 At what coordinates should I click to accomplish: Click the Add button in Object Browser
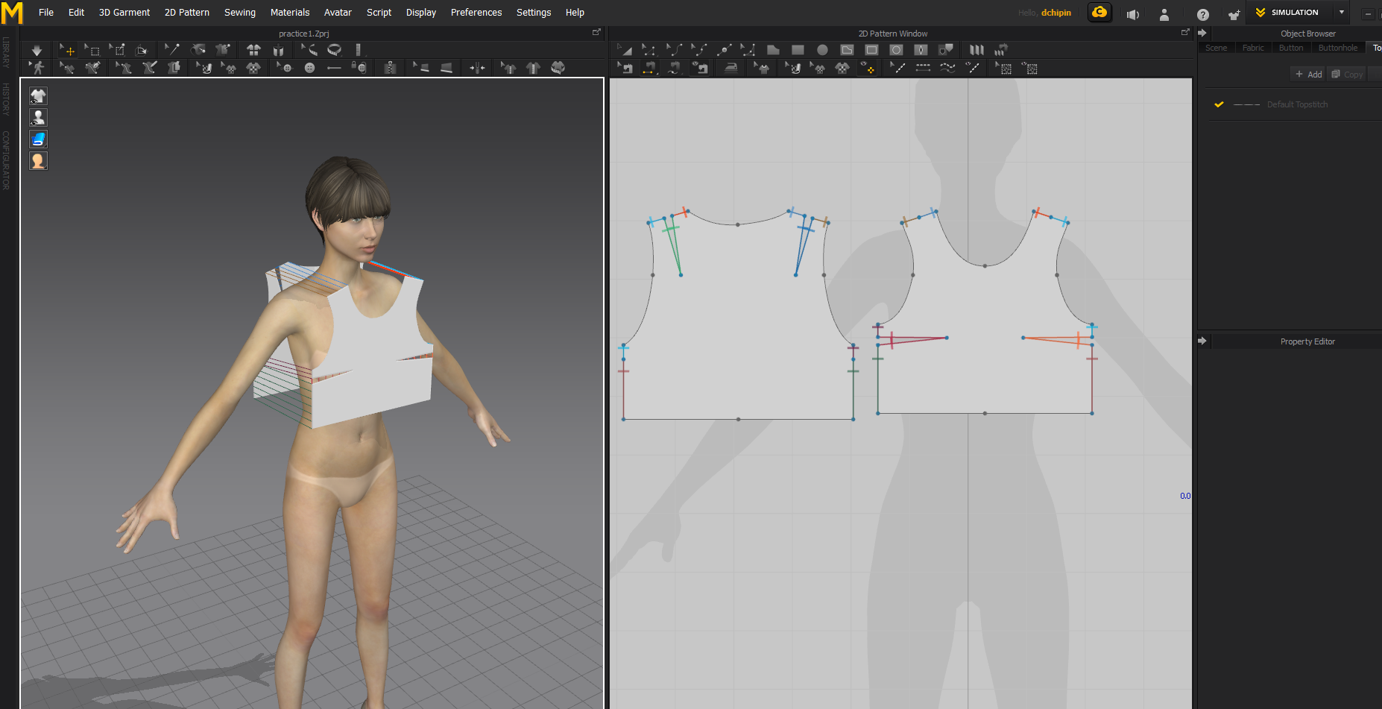(1308, 75)
